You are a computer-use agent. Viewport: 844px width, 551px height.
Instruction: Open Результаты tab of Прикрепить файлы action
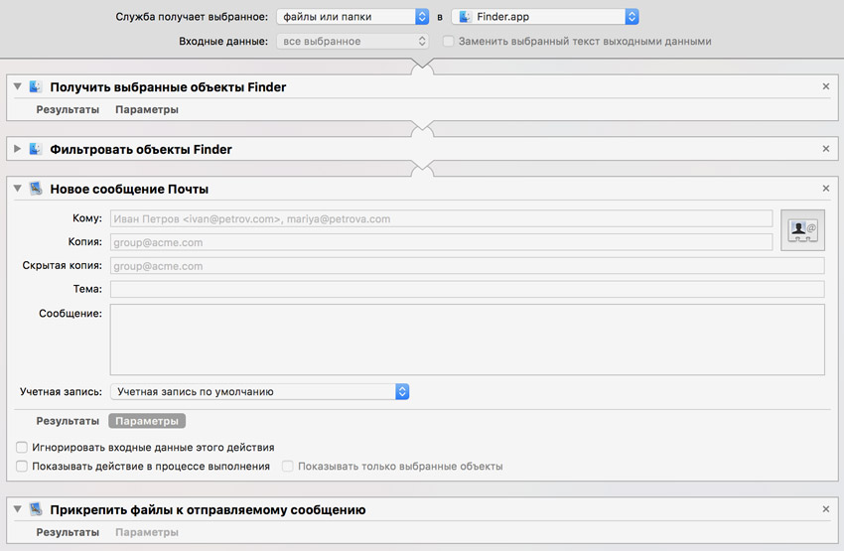click(68, 532)
